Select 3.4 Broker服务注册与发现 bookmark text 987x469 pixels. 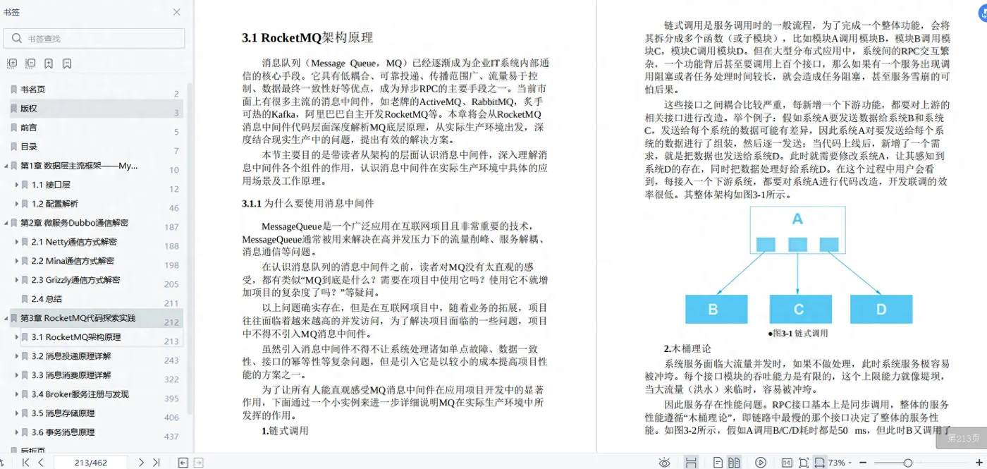[80, 394]
